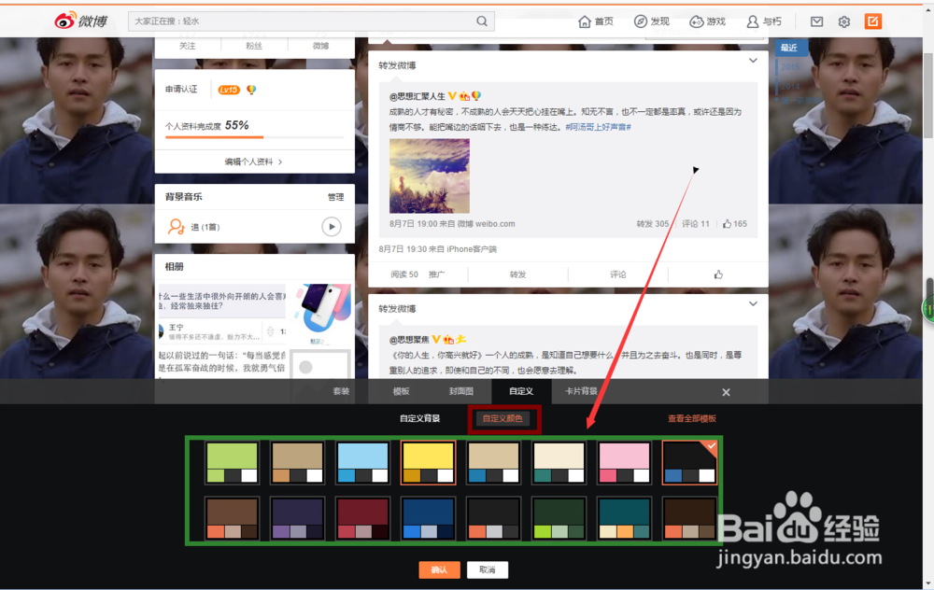Expand the second post's chevron menu

click(x=753, y=303)
